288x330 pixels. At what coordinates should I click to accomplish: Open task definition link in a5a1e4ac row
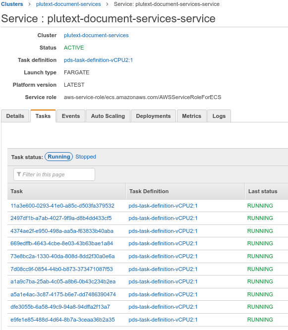coord(163,294)
